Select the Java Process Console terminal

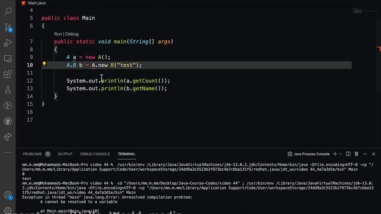pos(308,154)
